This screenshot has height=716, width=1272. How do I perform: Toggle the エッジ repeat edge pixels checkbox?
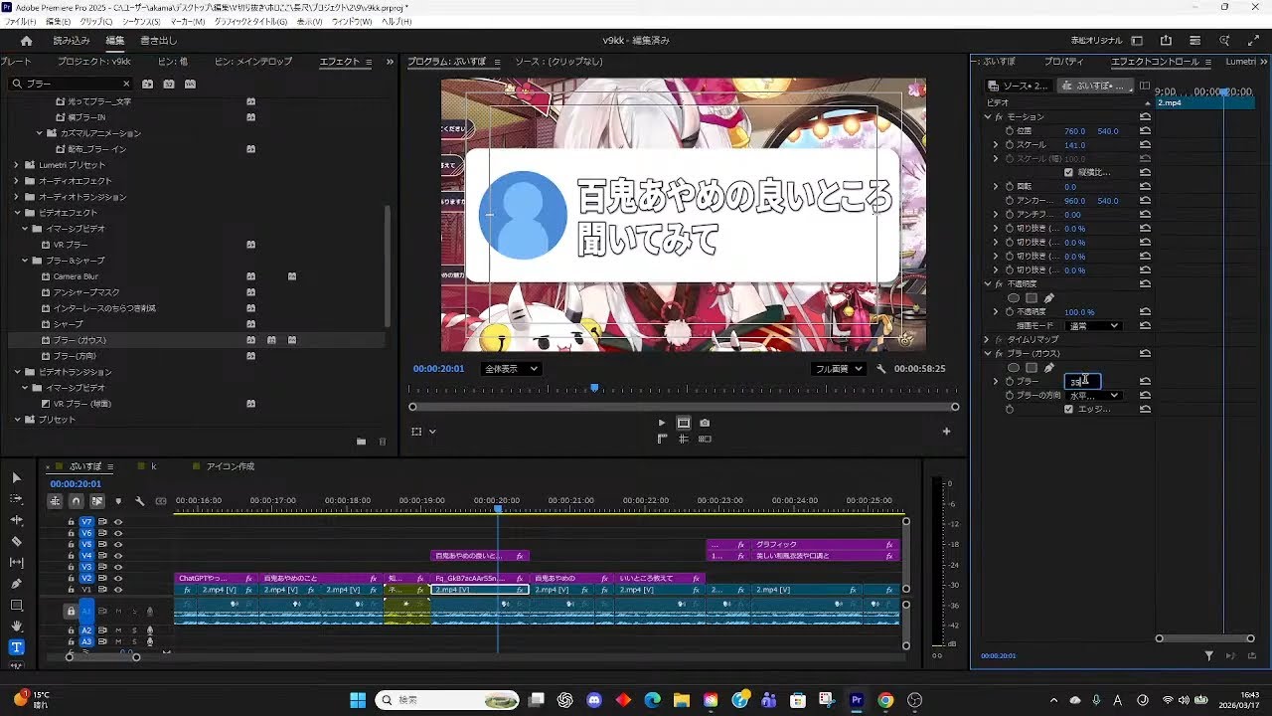pyautogui.click(x=1068, y=409)
